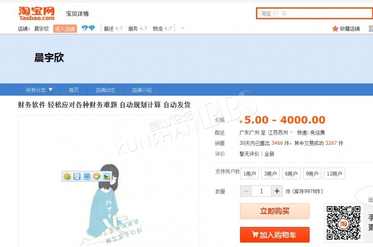Open the 淘宝 search scope dropdown

pyautogui.click(x=268, y=13)
